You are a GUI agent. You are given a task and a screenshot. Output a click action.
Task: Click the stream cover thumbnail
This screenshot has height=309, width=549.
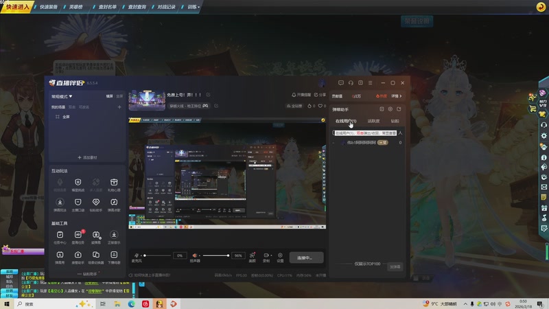click(x=147, y=100)
